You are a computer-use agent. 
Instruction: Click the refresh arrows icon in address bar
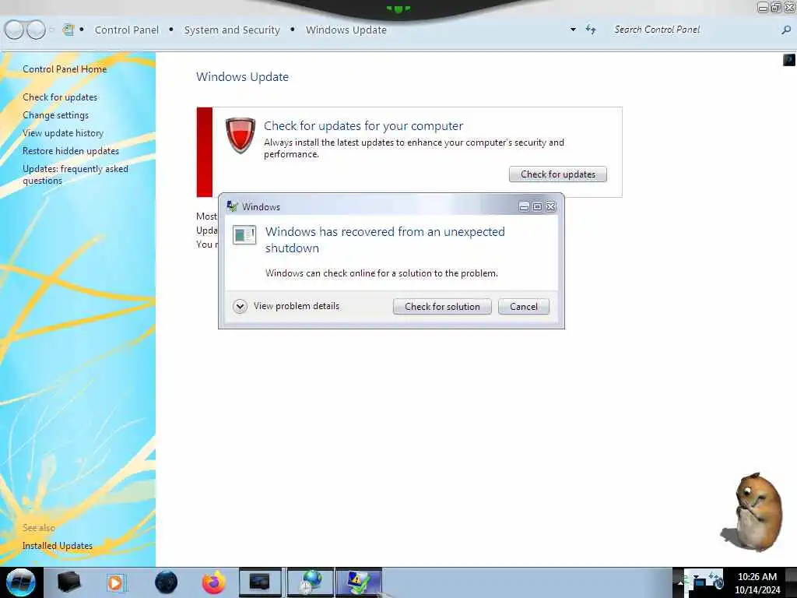[591, 30]
